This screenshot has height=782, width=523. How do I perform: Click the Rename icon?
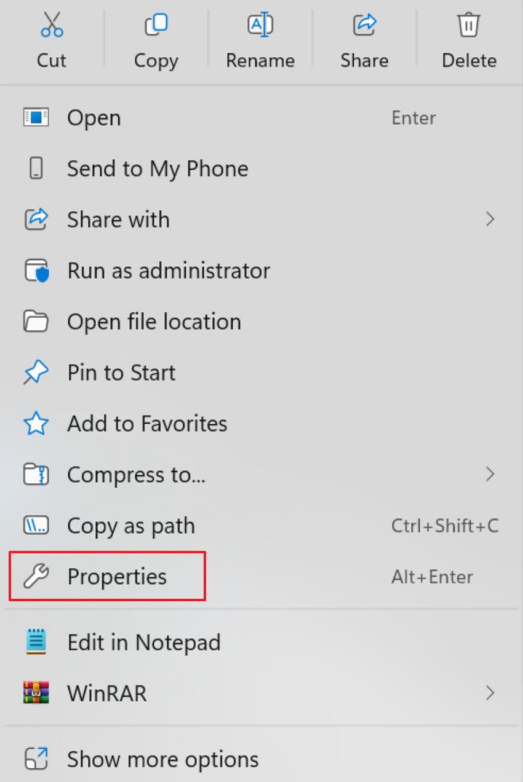(x=260, y=25)
